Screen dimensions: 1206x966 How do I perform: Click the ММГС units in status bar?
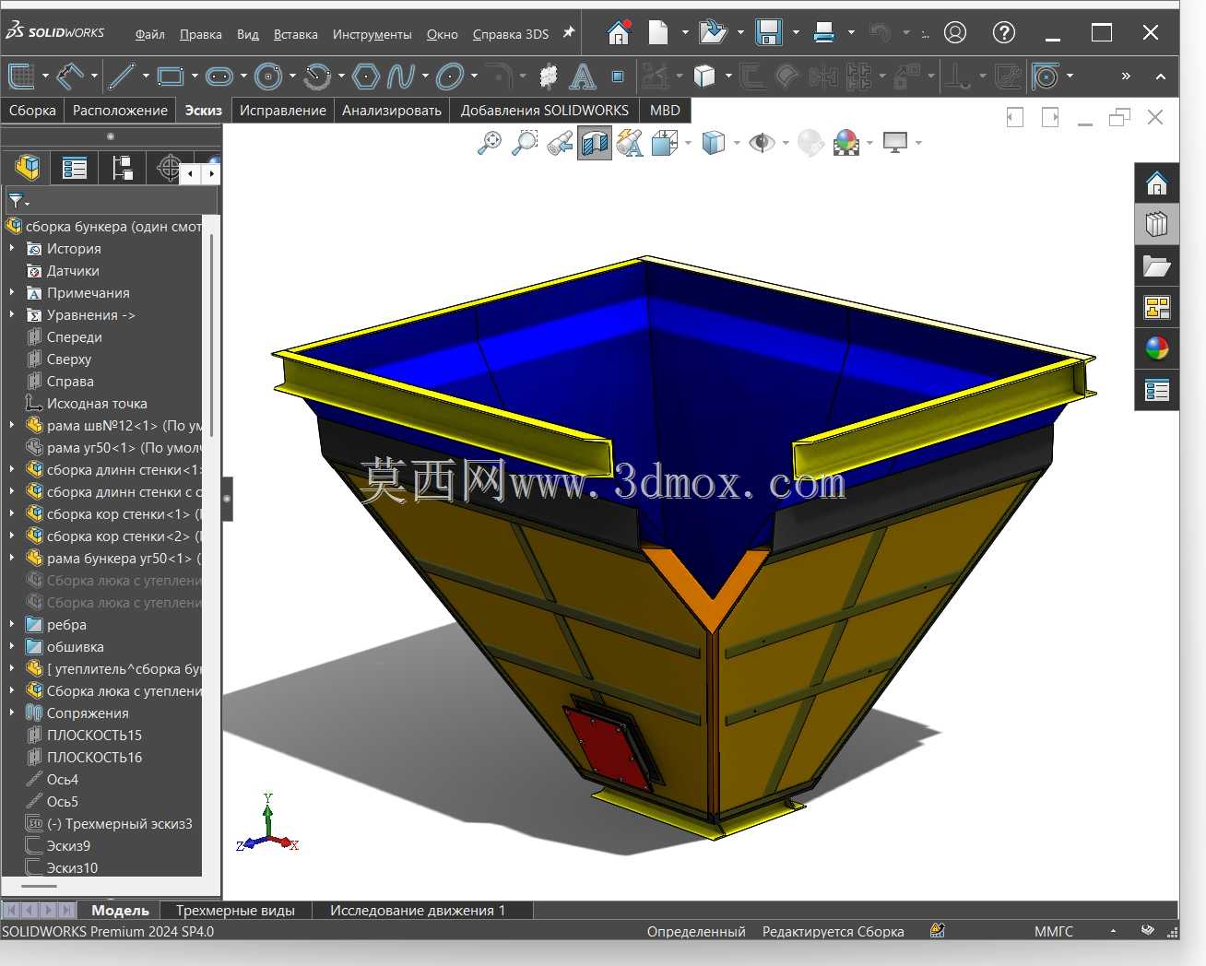click(1053, 931)
